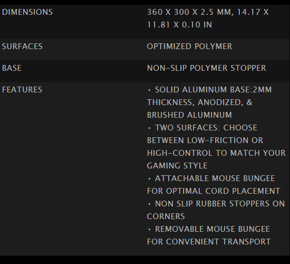290x264 pixels.
Task: Click the 360 X 300 X 2.5 MM dimensions value
Action: point(189,12)
